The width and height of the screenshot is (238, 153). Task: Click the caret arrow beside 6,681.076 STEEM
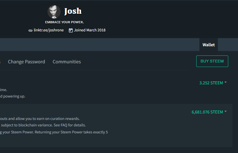(x=226, y=112)
